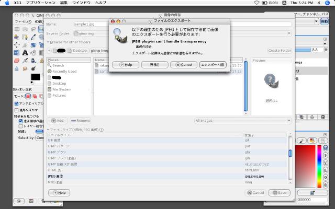This screenshot has height=209, width=335.
Task: Select the H radio button in color panel
Action: click(326, 148)
